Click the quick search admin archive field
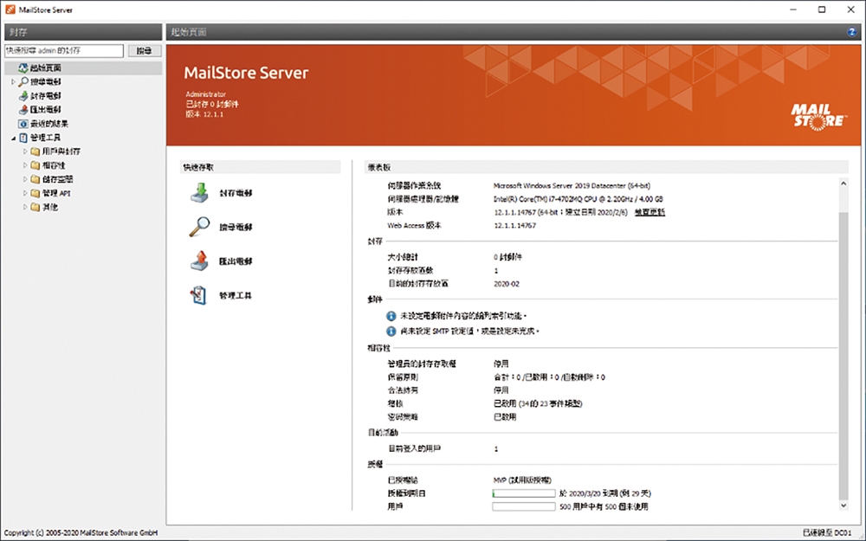This screenshot has height=541, width=866. pos(64,51)
